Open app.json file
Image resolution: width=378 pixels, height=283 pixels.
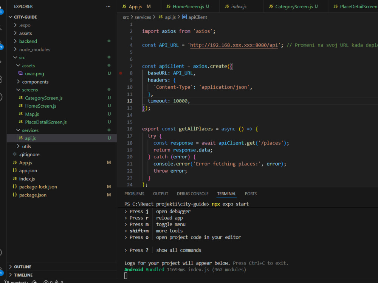(28, 170)
